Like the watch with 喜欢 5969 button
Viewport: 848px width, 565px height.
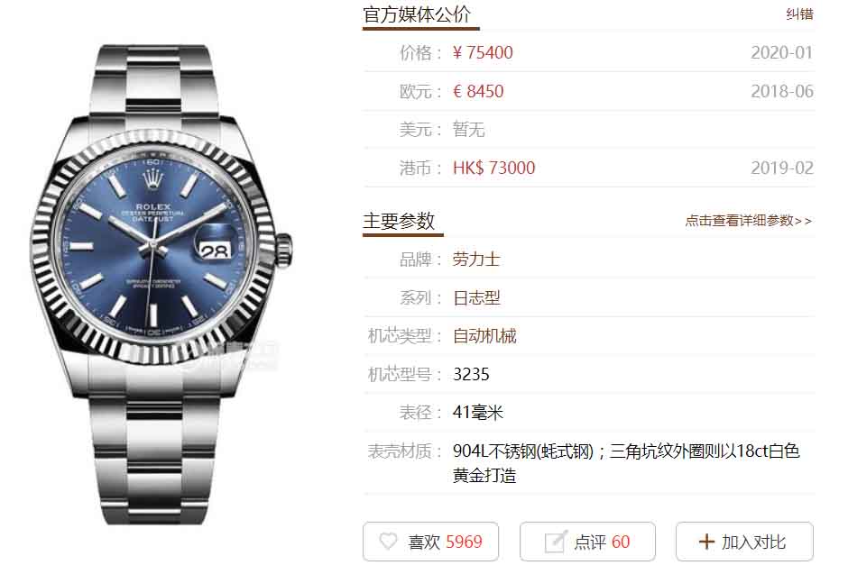pyautogui.click(x=430, y=542)
